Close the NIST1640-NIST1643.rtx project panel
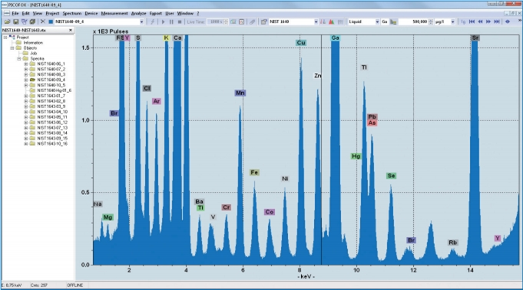523x290 pixels. tap(71, 31)
